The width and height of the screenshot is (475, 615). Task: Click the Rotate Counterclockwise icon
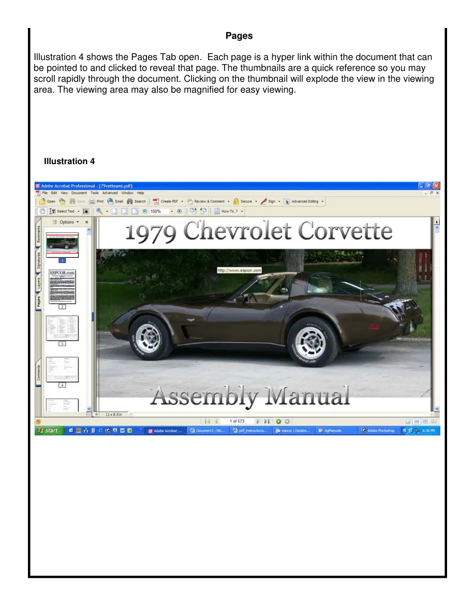(x=203, y=211)
